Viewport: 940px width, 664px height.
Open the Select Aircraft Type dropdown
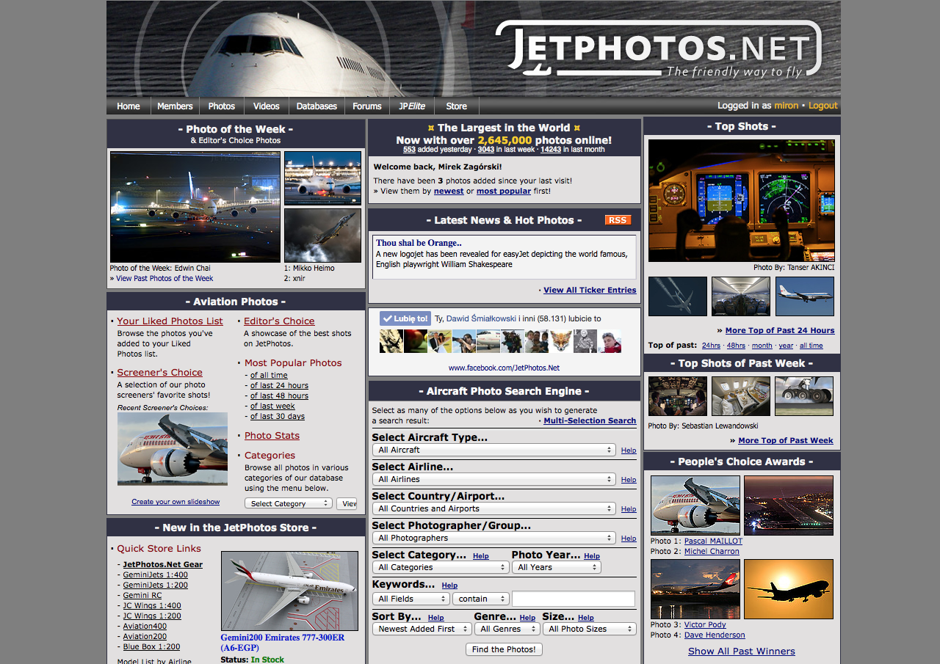494,450
